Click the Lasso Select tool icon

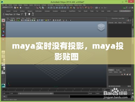pyautogui.click(x=3, y=24)
